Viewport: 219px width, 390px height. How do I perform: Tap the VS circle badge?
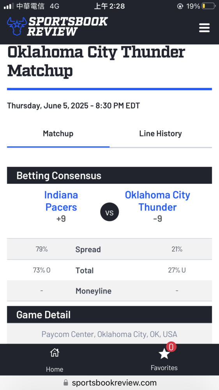(x=109, y=213)
